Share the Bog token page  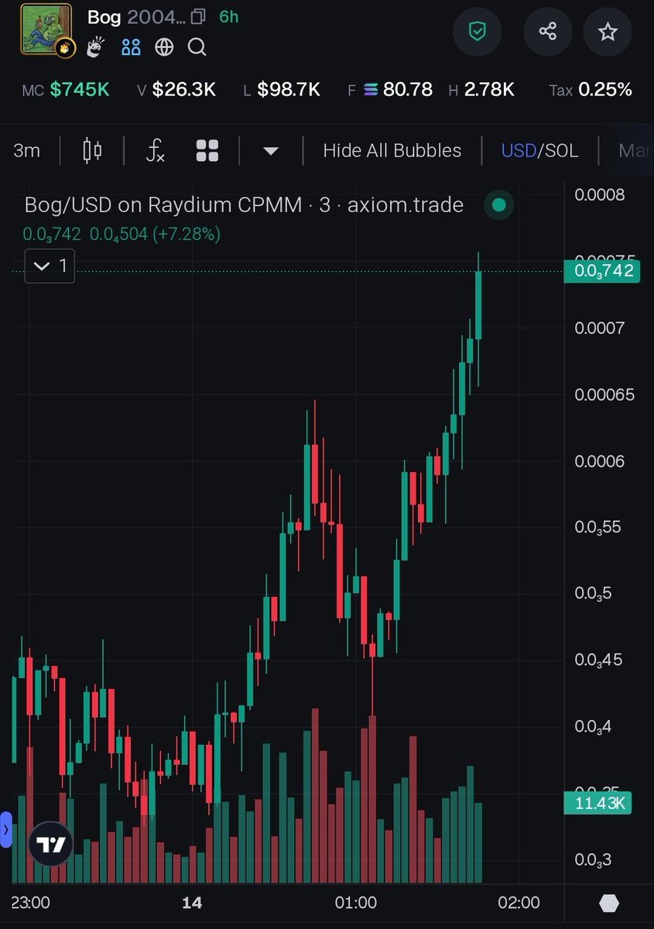pyautogui.click(x=547, y=32)
